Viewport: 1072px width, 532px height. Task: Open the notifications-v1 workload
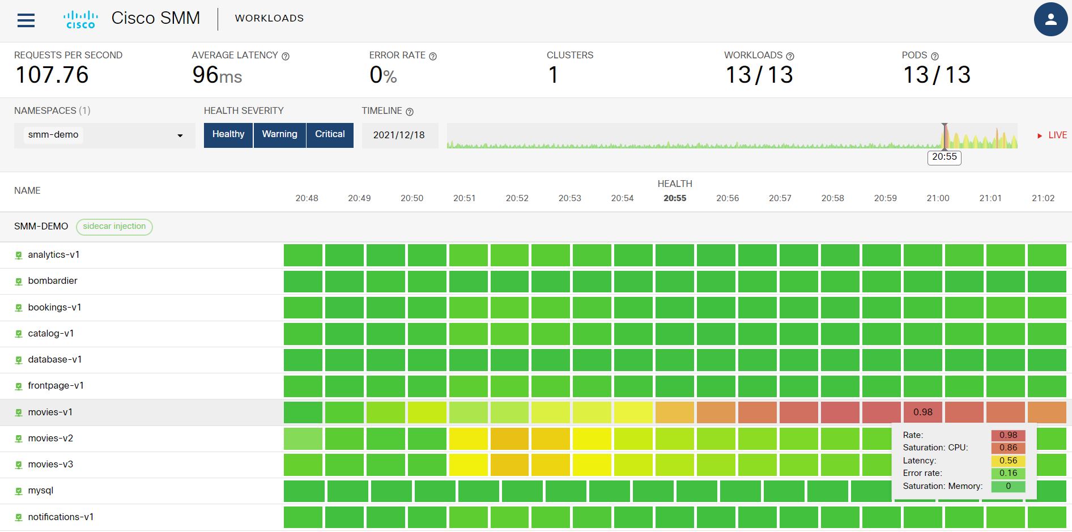tap(61, 517)
